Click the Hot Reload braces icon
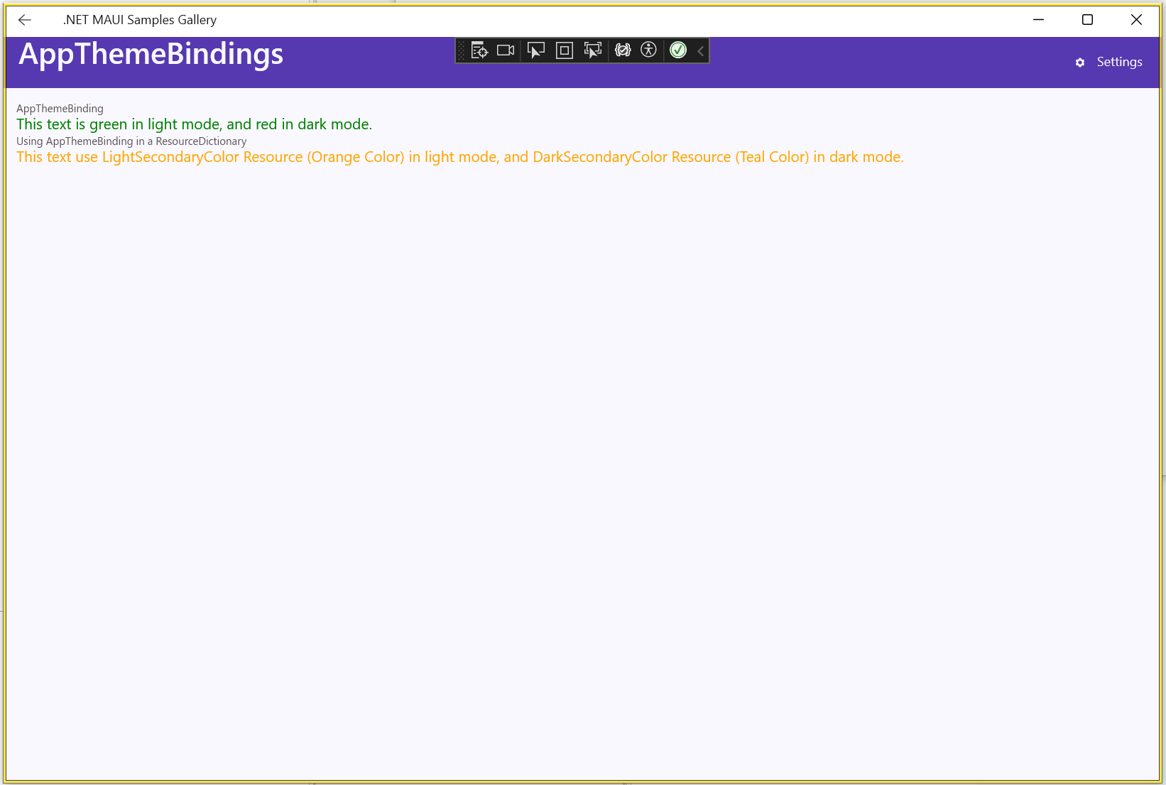Screen dimensions: 1166x785 [x=623, y=50]
